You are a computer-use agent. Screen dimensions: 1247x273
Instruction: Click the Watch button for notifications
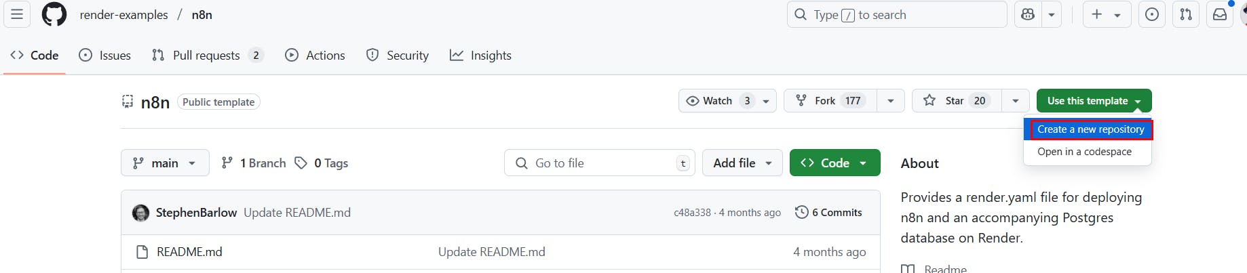click(x=717, y=101)
